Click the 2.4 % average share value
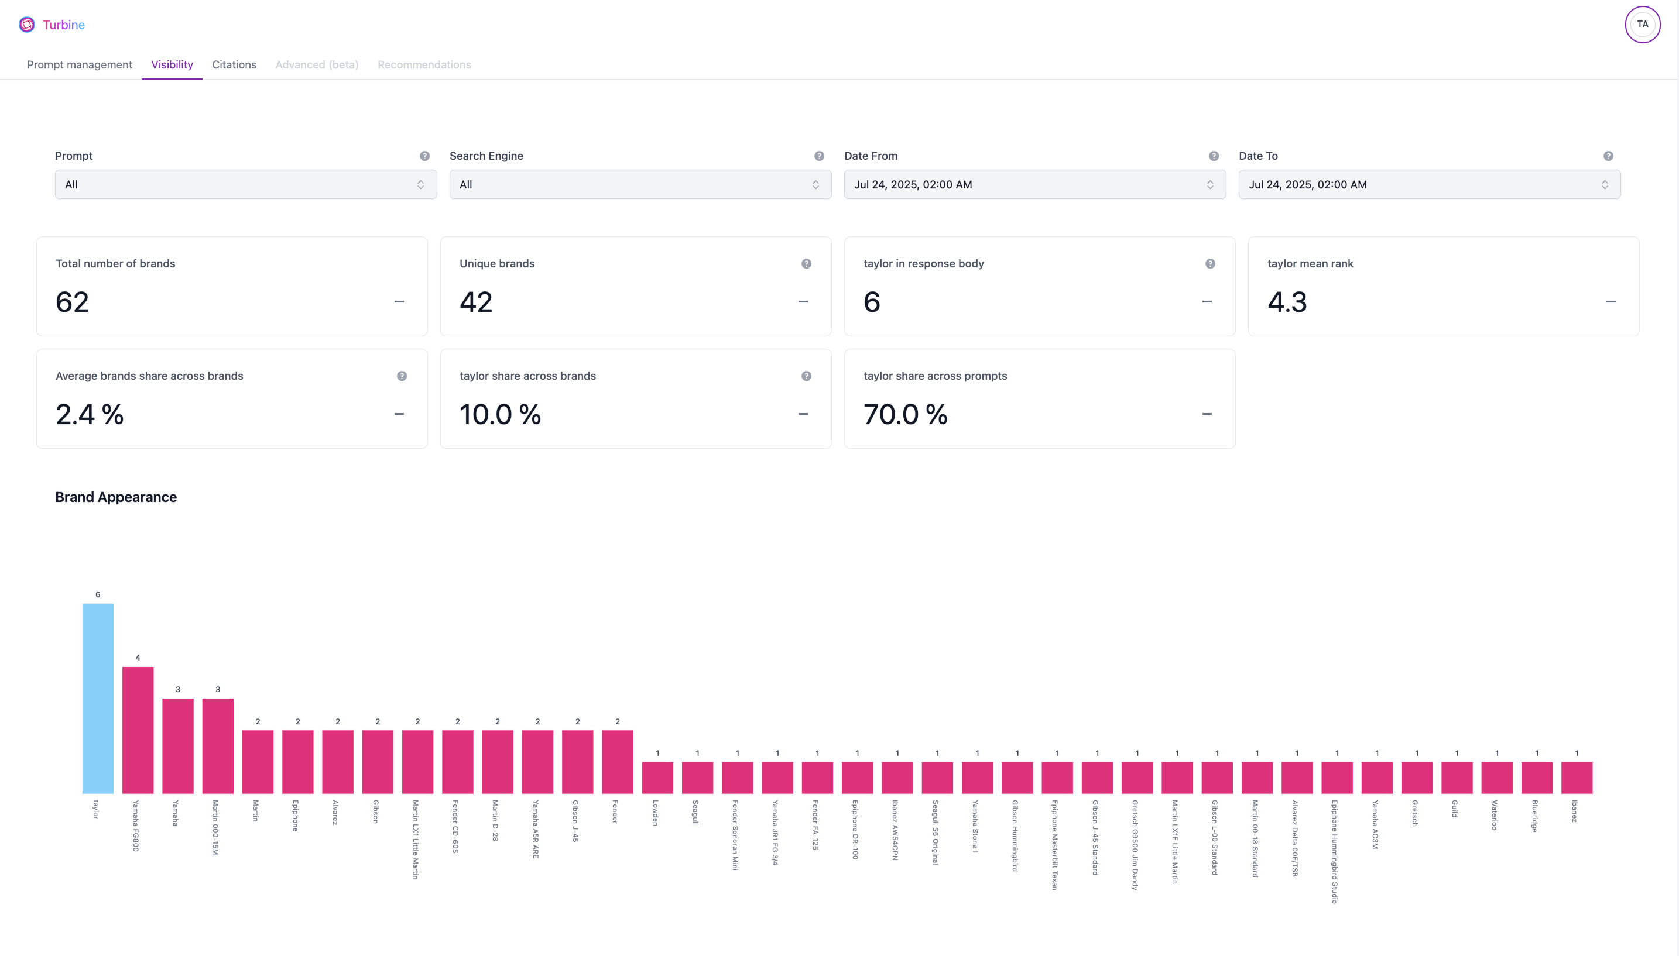 tap(90, 414)
